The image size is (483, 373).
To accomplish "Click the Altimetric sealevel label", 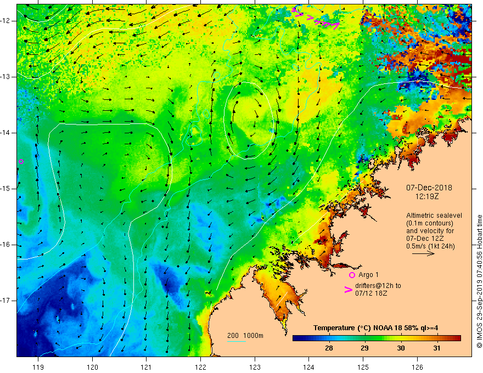I will (x=434, y=216).
